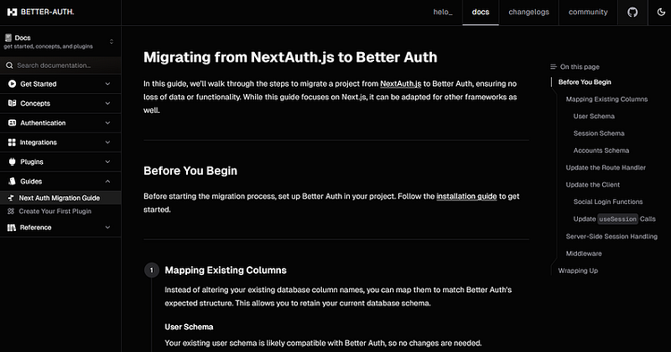671x352 pixels.
Task: Select the docs nav tab
Action: pyautogui.click(x=480, y=12)
